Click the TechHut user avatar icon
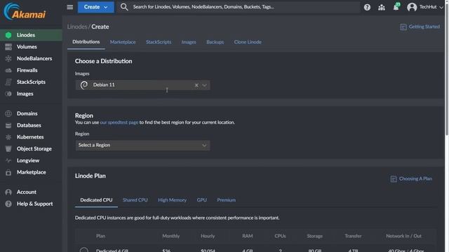This screenshot has width=449, height=252. point(412,7)
